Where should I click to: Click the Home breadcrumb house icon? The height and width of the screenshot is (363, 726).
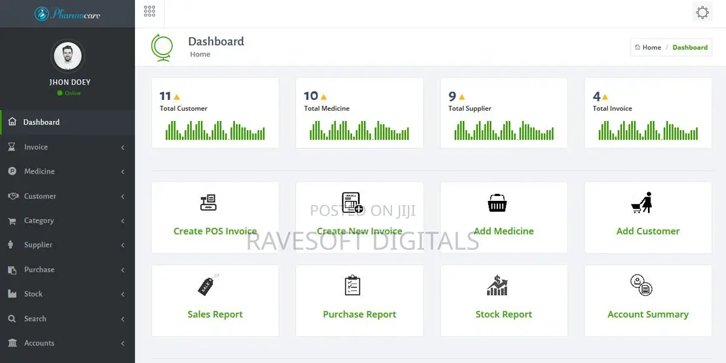[637, 47]
